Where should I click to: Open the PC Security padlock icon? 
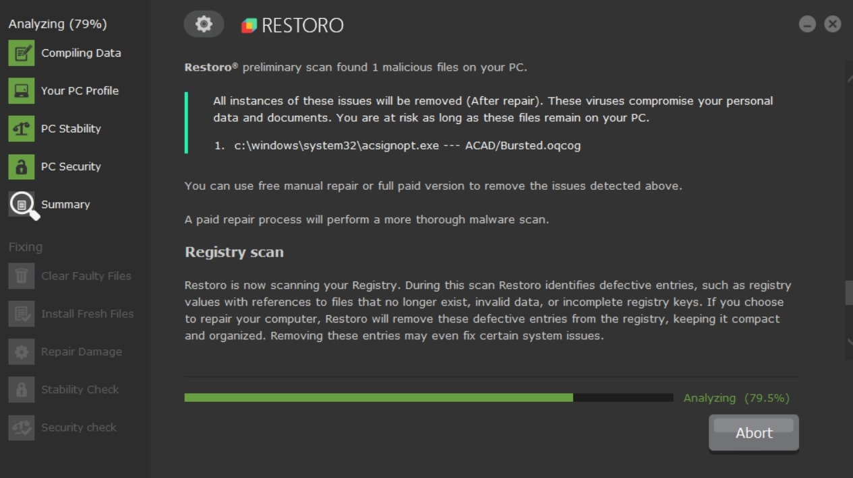coord(22,166)
